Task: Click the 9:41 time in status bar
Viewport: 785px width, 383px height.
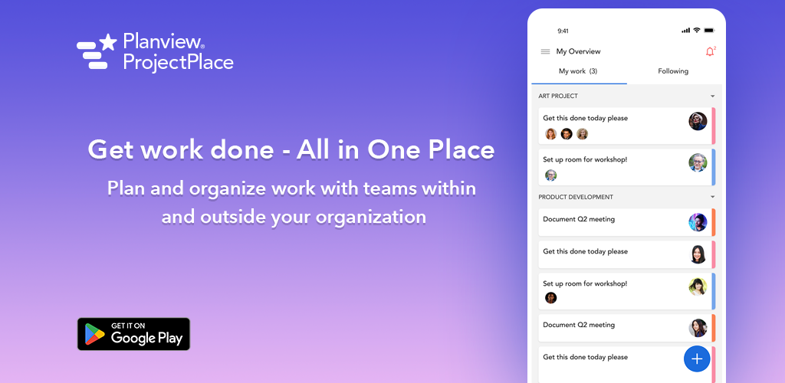Action: point(563,31)
